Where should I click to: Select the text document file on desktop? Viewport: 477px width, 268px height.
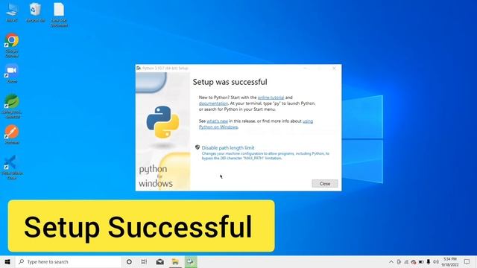59,15
